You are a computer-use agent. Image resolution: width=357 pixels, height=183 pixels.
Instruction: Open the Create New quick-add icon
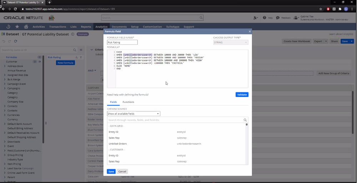coord(256,18)
